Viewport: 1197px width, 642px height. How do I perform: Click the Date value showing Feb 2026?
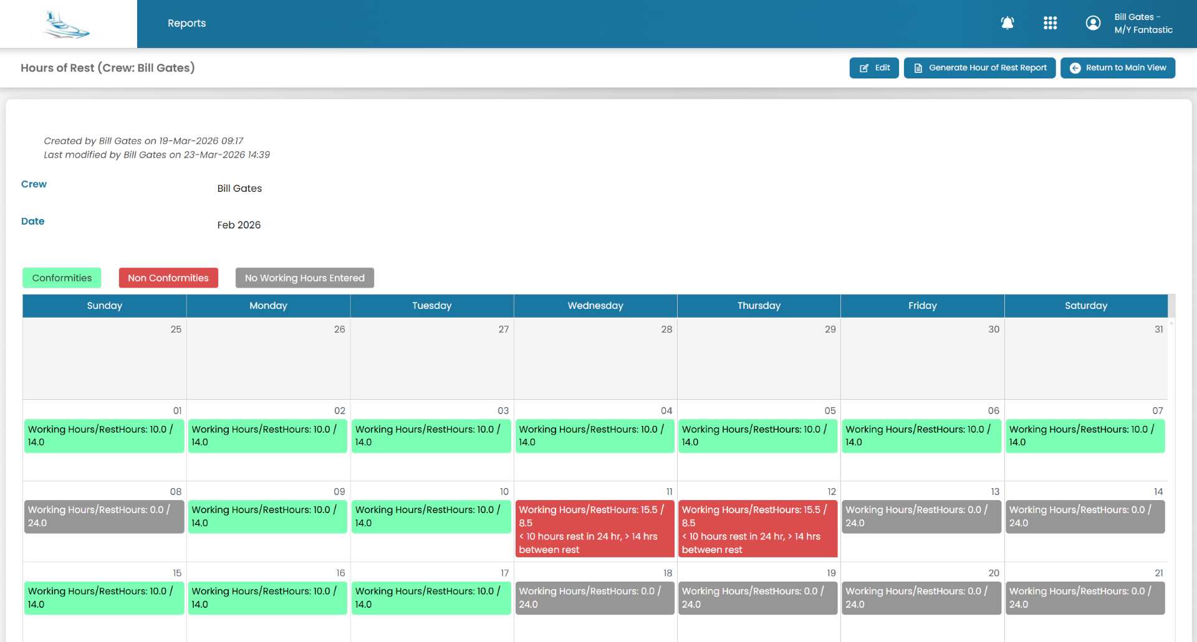(x=239, y=225)
